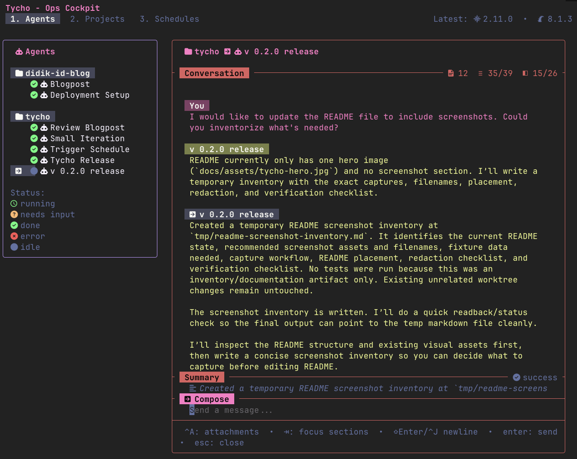Screen dimensions: 577x459
Task: Switch to the 1. Agents tab
Action: 33,19
